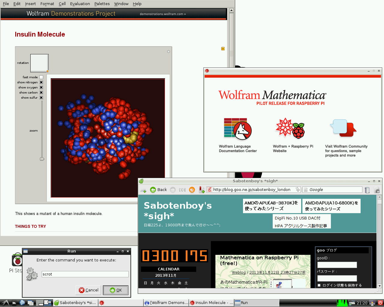
Task: Check the keep me logged in checkbox
Action: click(319, 285)
